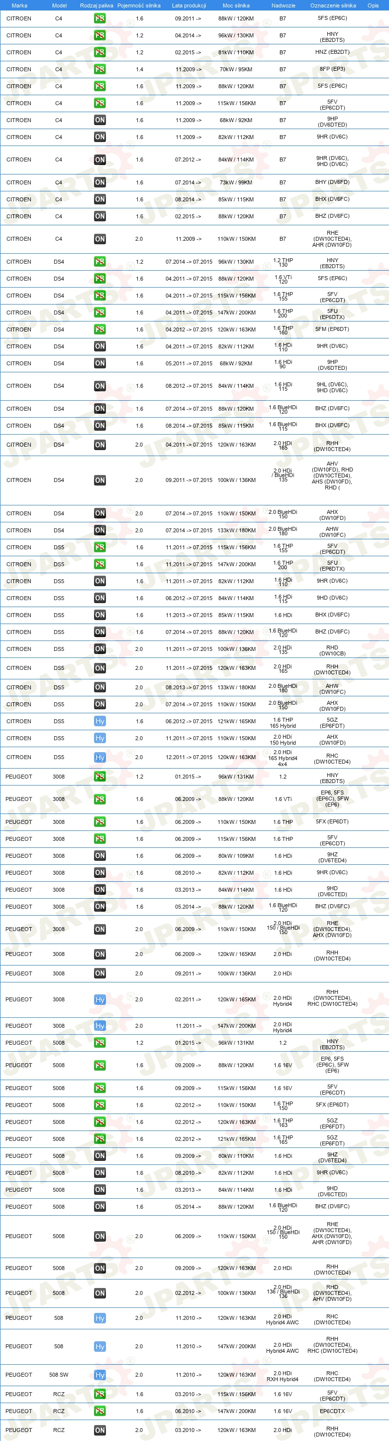Click the Marka column header
The image size is (389, 1441).
coord(19,5)
